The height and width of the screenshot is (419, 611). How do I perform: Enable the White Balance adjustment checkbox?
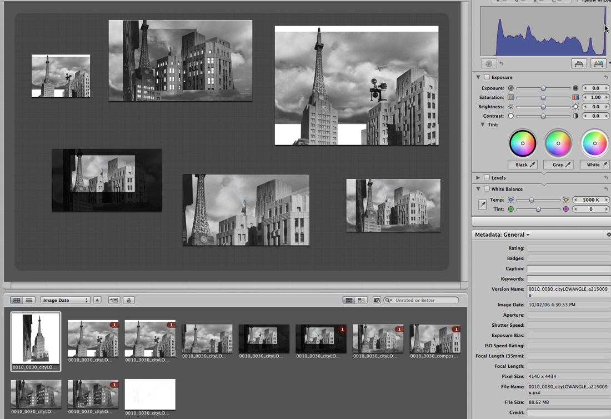pyautogui.click(x=487, y=189)
